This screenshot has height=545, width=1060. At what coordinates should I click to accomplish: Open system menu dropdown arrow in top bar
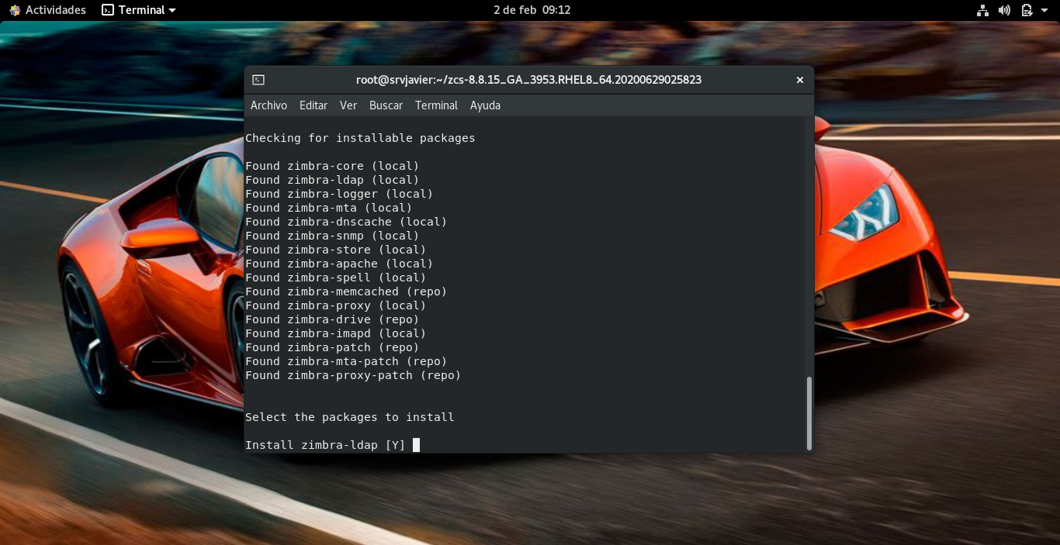1044,11
